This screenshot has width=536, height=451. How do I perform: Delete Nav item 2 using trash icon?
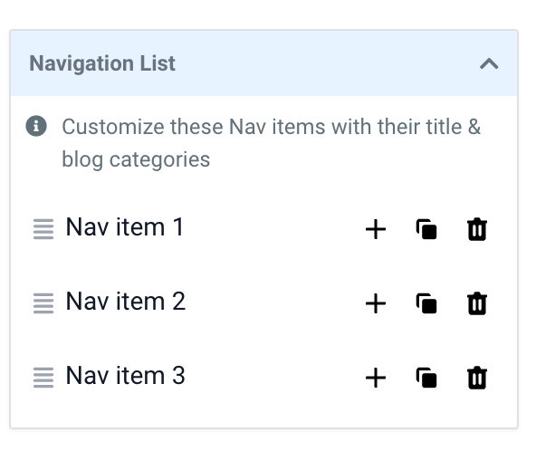tap(477, 303)
